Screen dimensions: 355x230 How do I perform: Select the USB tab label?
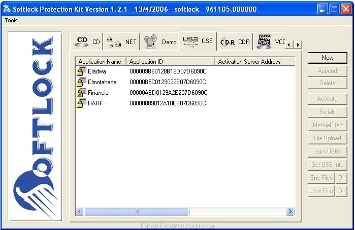pyautogui.click(x=207, y=41)
